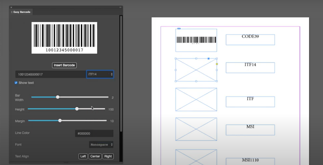The width and height of the screenshot is (323, 165).
Task: Select the placed CODE39 barcode frame
Action: tap(196, 40)
